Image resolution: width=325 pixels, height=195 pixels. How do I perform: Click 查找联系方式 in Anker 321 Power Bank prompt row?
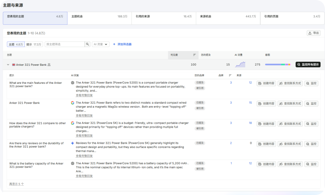pyautogui.click(x=290, y=103)
